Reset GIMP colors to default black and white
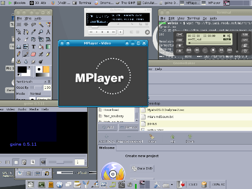 click(19, 75)
